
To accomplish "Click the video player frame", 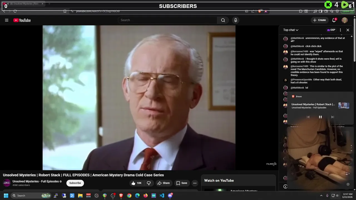I will pyautogui.click(x=139, y=97).
